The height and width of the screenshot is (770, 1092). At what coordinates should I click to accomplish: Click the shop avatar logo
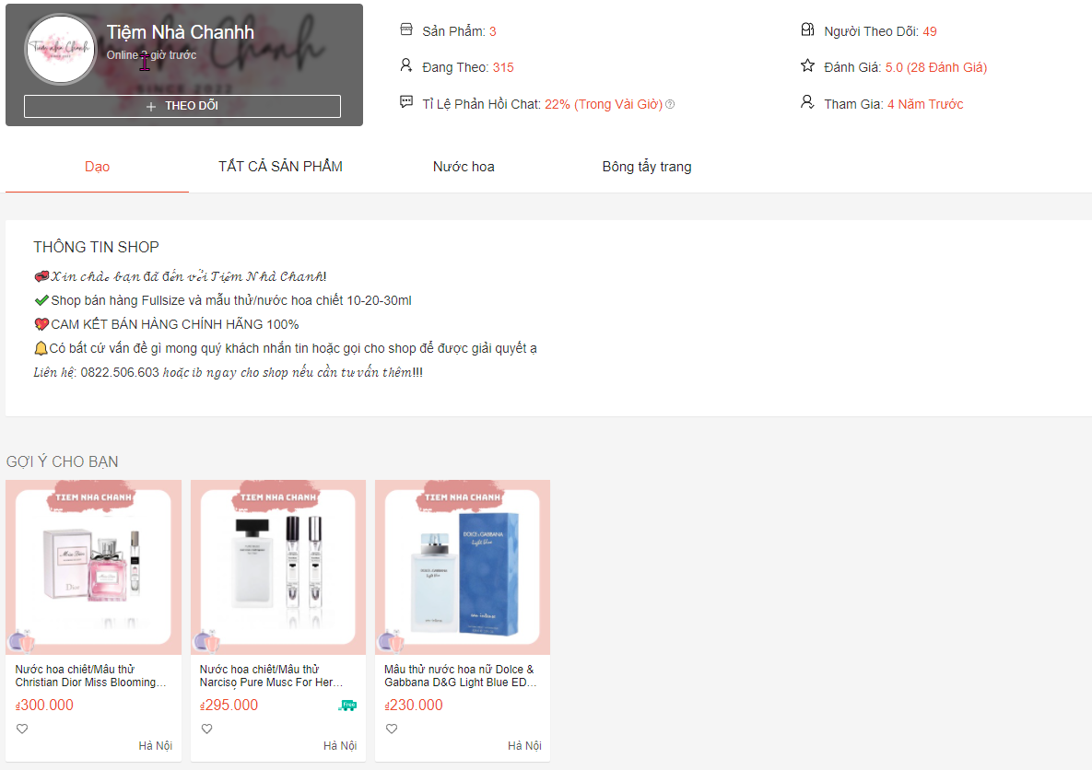[61, 50]
